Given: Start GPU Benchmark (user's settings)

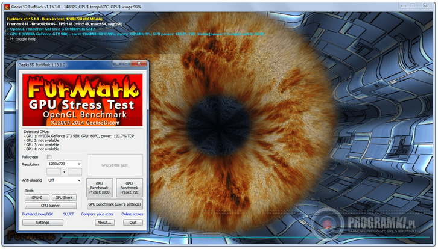Looking at the screenshot, I should [115, 204].
